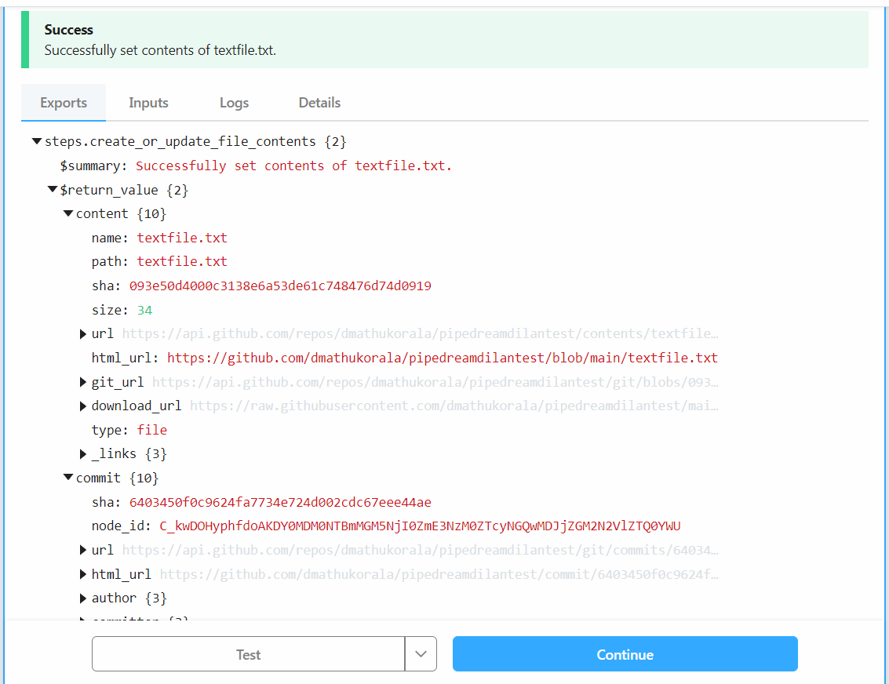Expand the git_url field
889x684 pixels.
click(83, 381)
